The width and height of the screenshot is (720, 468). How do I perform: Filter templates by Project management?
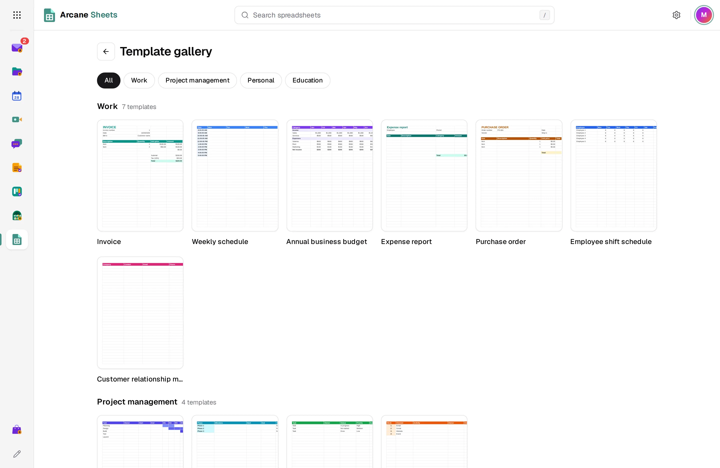pos(197,80)
